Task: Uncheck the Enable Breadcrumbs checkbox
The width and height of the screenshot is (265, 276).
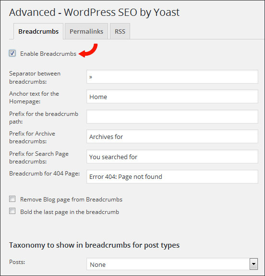Action: [x=12, y=53]
